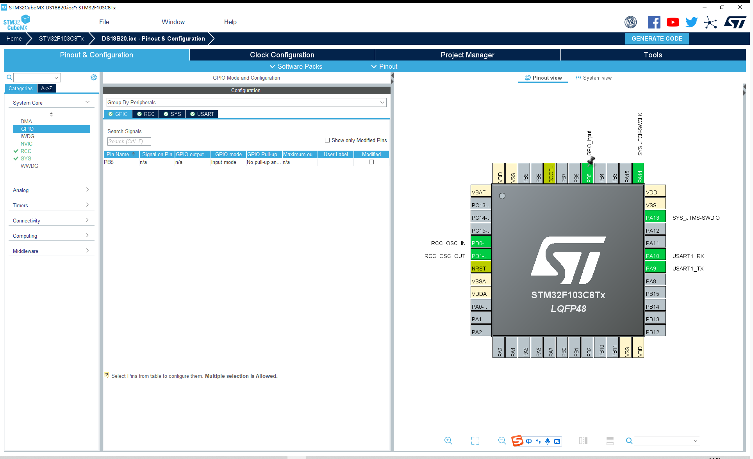The height and width of the screenshot is (459, 753).
Task: Expand the Timers category
Action: [x=51, y=205]
